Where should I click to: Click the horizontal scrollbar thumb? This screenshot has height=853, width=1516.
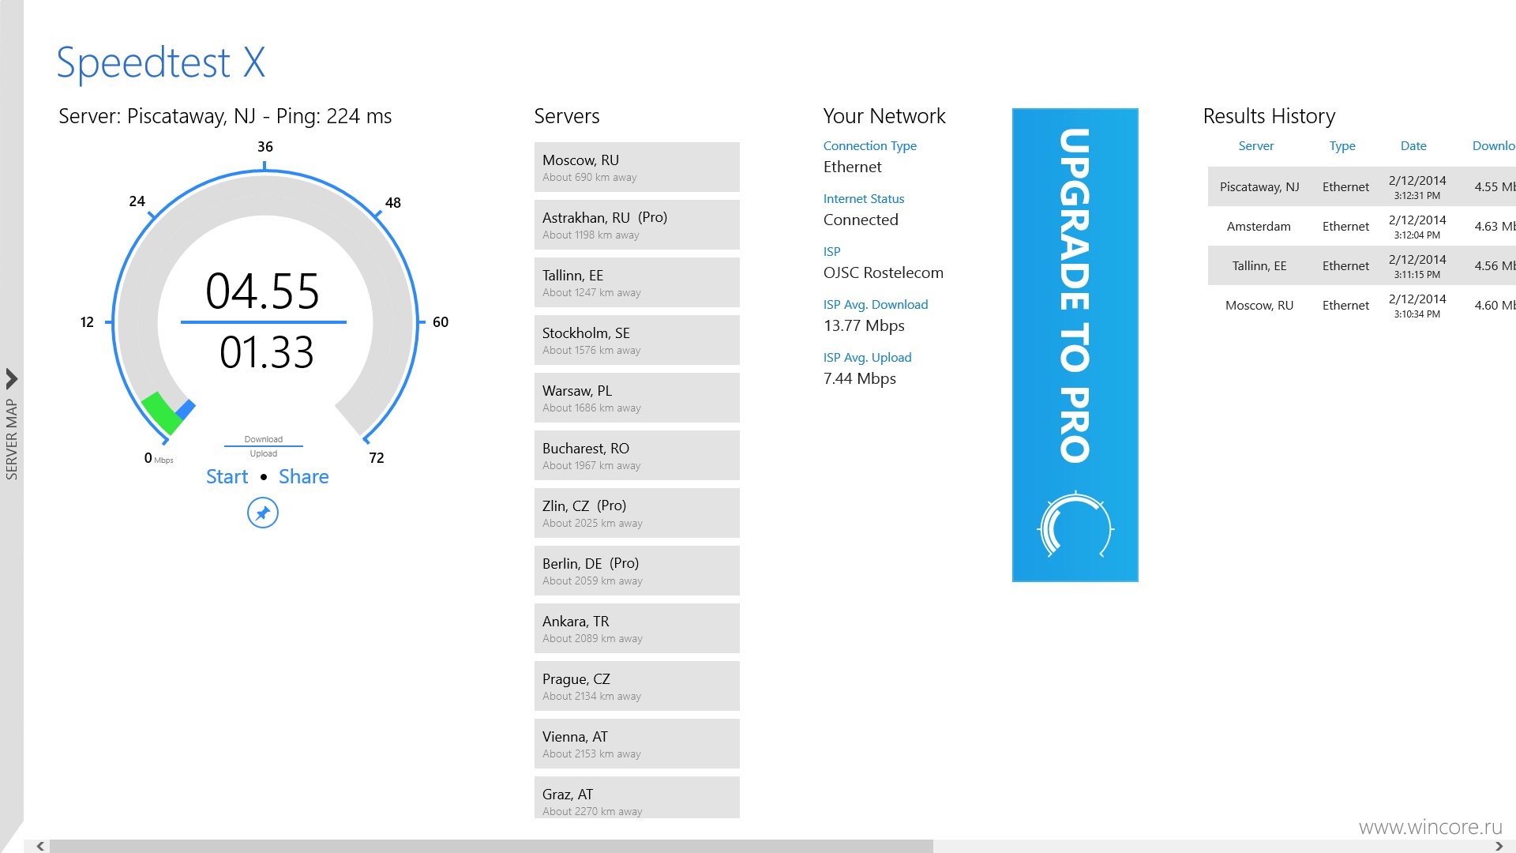[491, 846]
